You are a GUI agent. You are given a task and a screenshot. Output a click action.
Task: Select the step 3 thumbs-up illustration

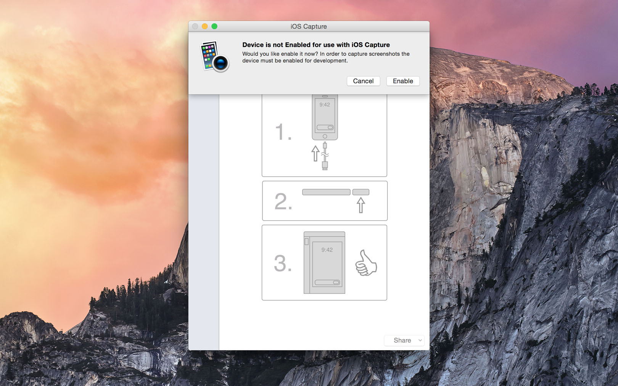click(324, 262)
